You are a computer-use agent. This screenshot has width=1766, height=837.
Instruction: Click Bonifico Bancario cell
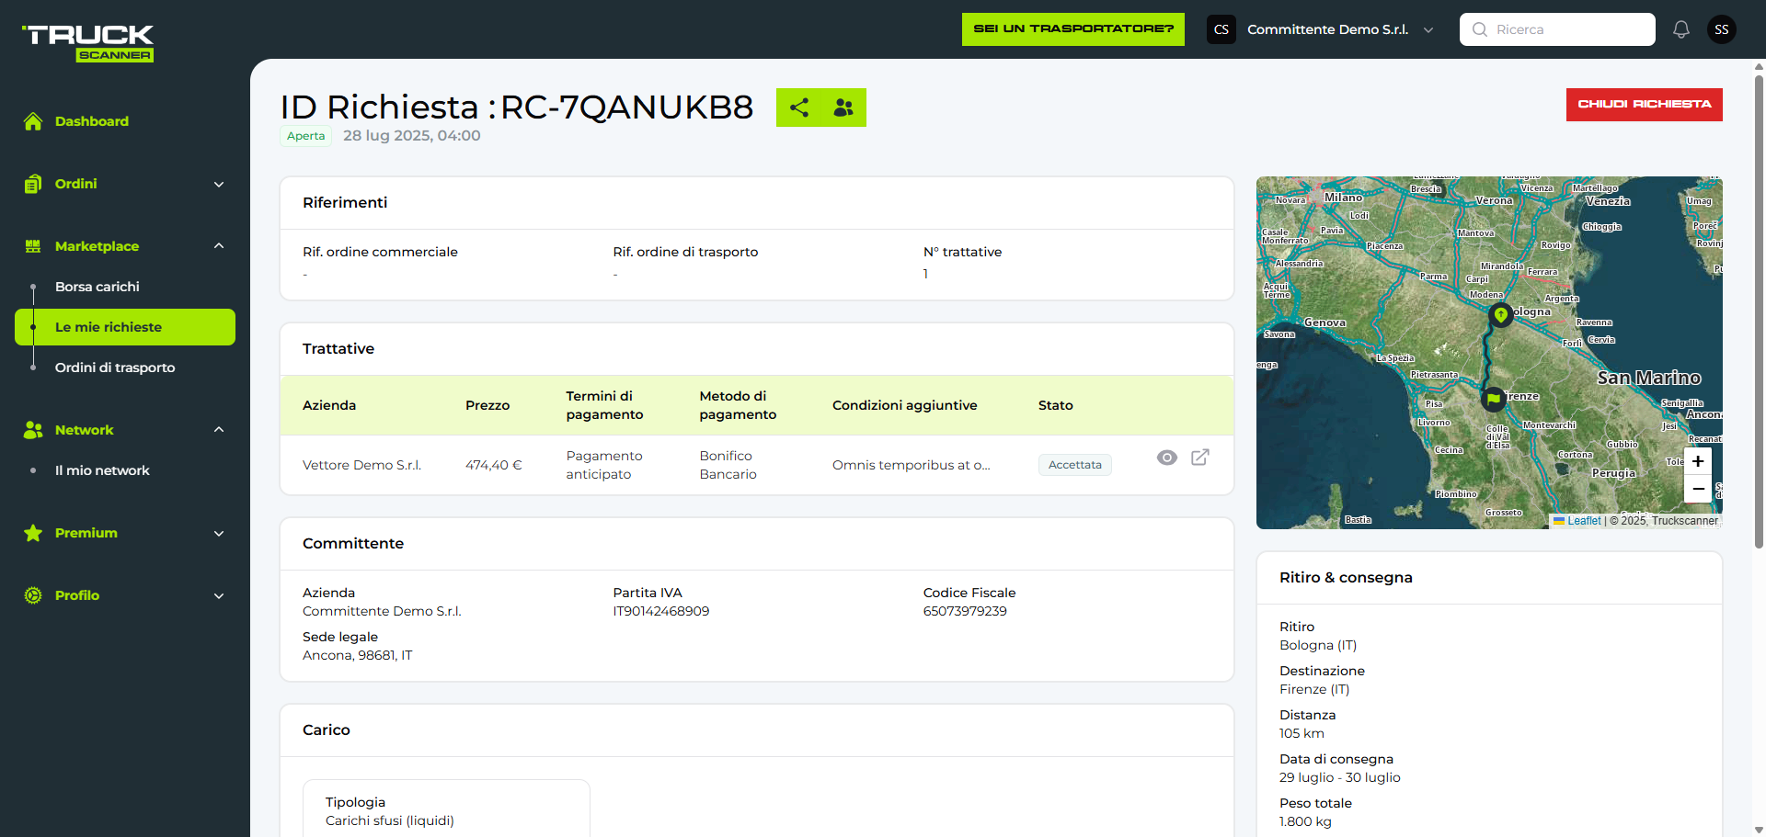click(x=728, y=465)
